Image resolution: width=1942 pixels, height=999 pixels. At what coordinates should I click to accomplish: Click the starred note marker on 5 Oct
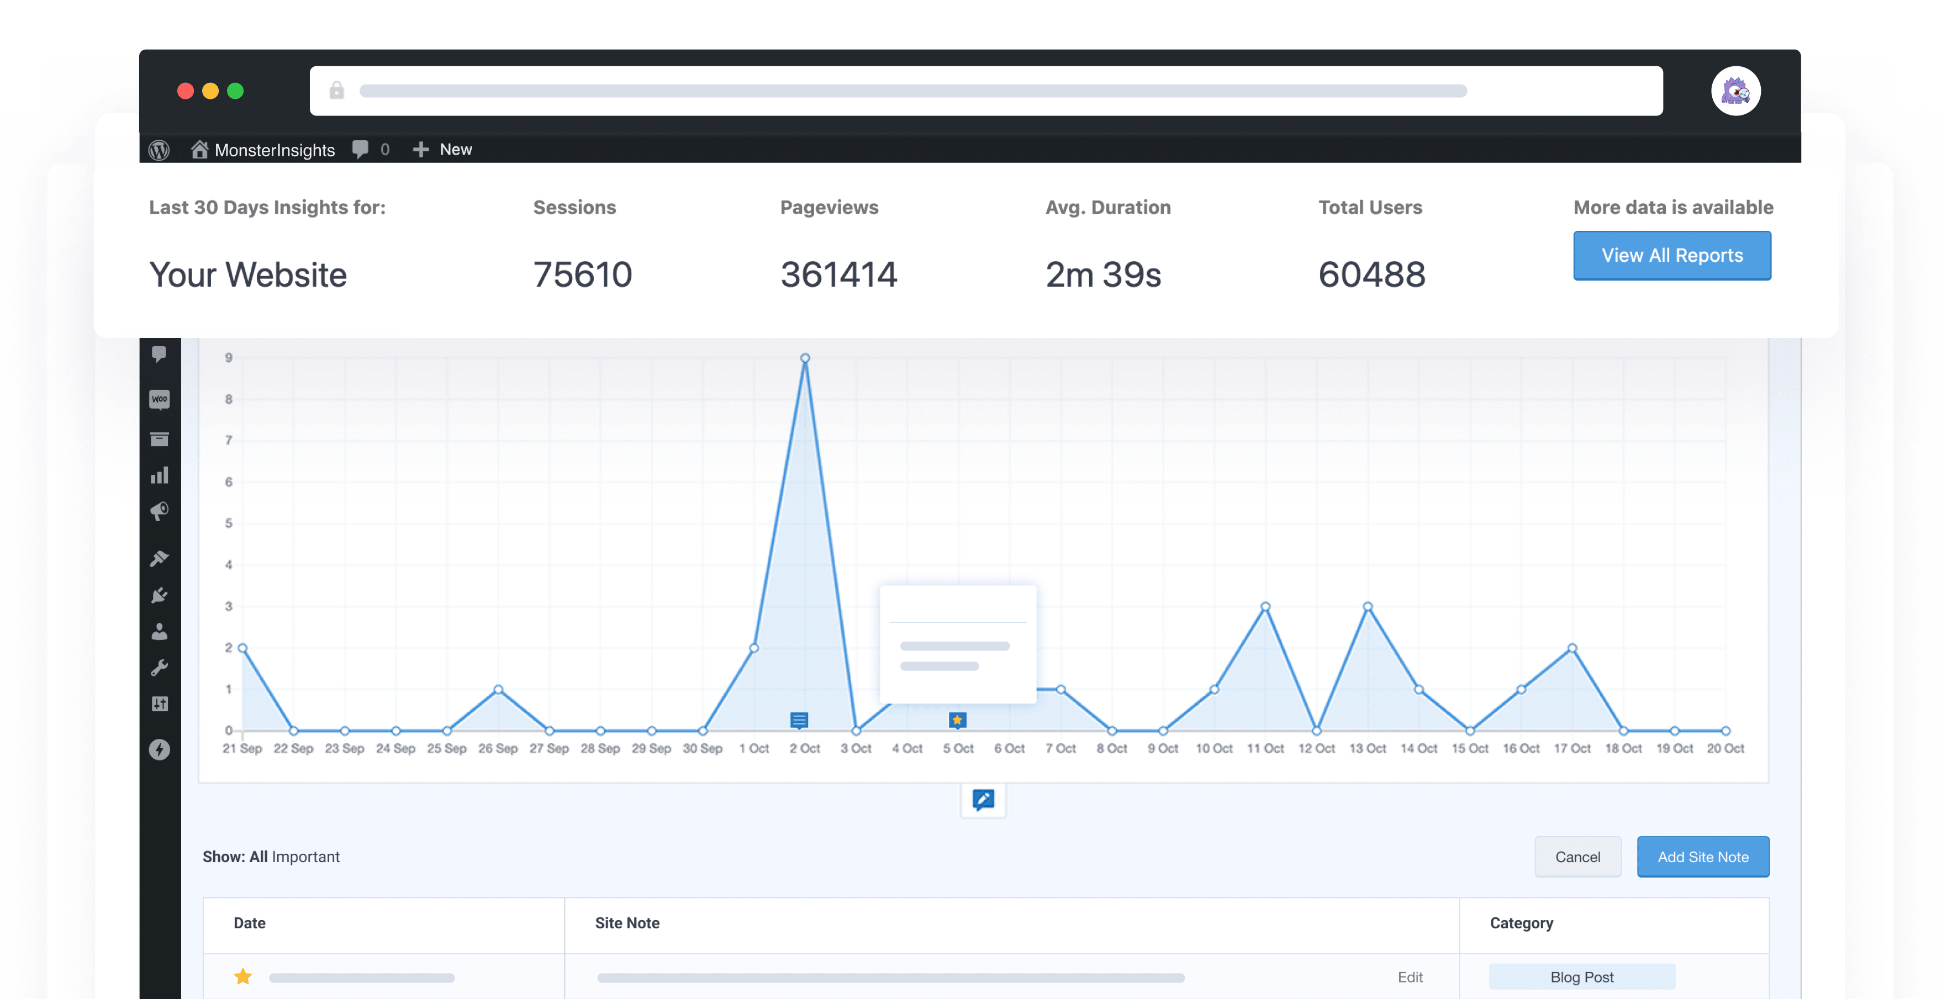(957, 720)
